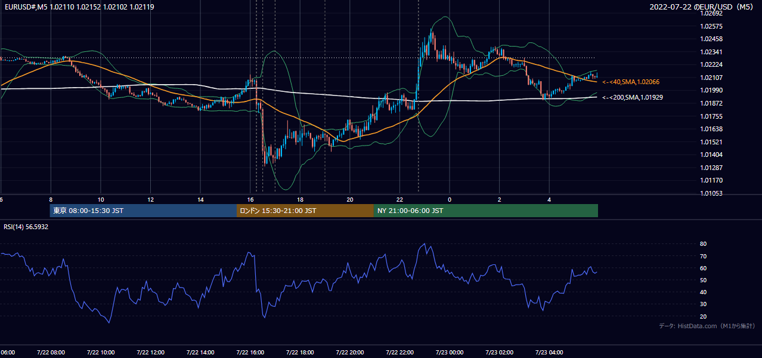
Task: Click hour tick 18 under the price chart
Action: [x=300, y=199]
